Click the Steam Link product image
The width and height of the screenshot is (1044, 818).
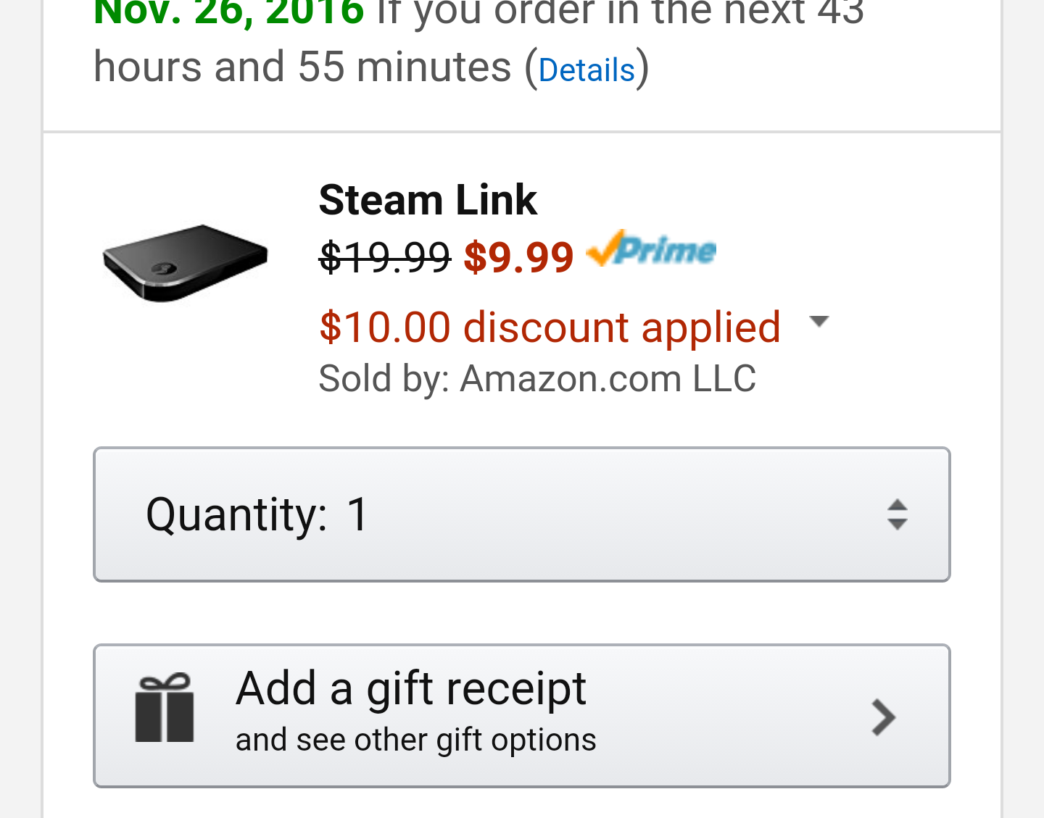click(x=186, y=262)
